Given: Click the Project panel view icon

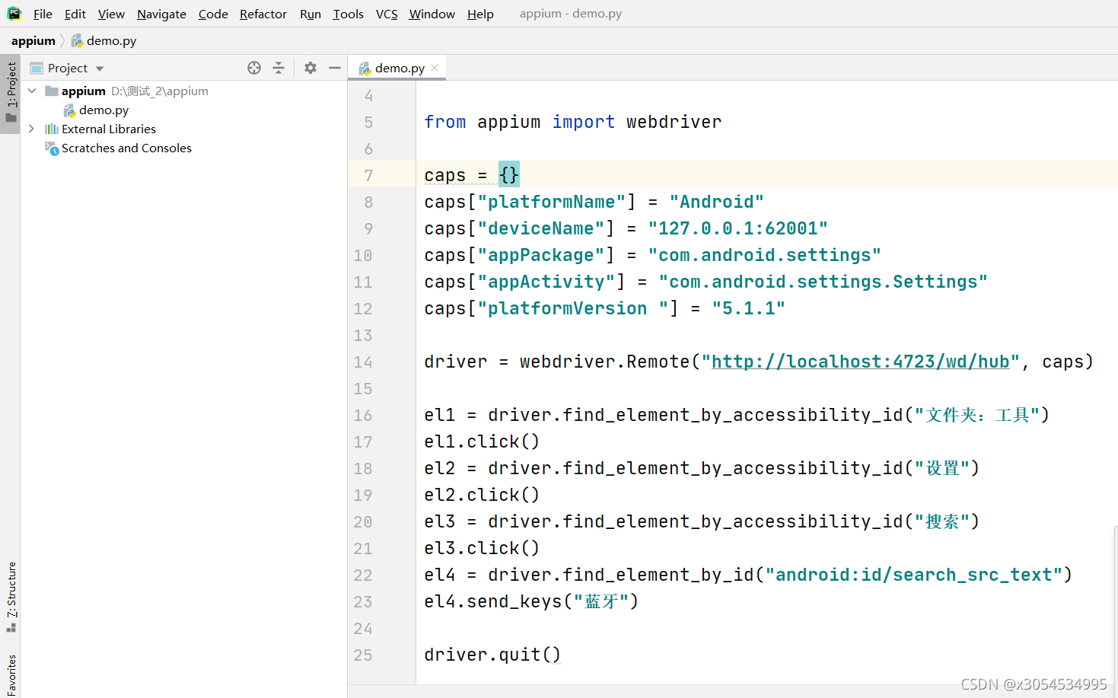Looking at the screenshot, I should (37, 69).
